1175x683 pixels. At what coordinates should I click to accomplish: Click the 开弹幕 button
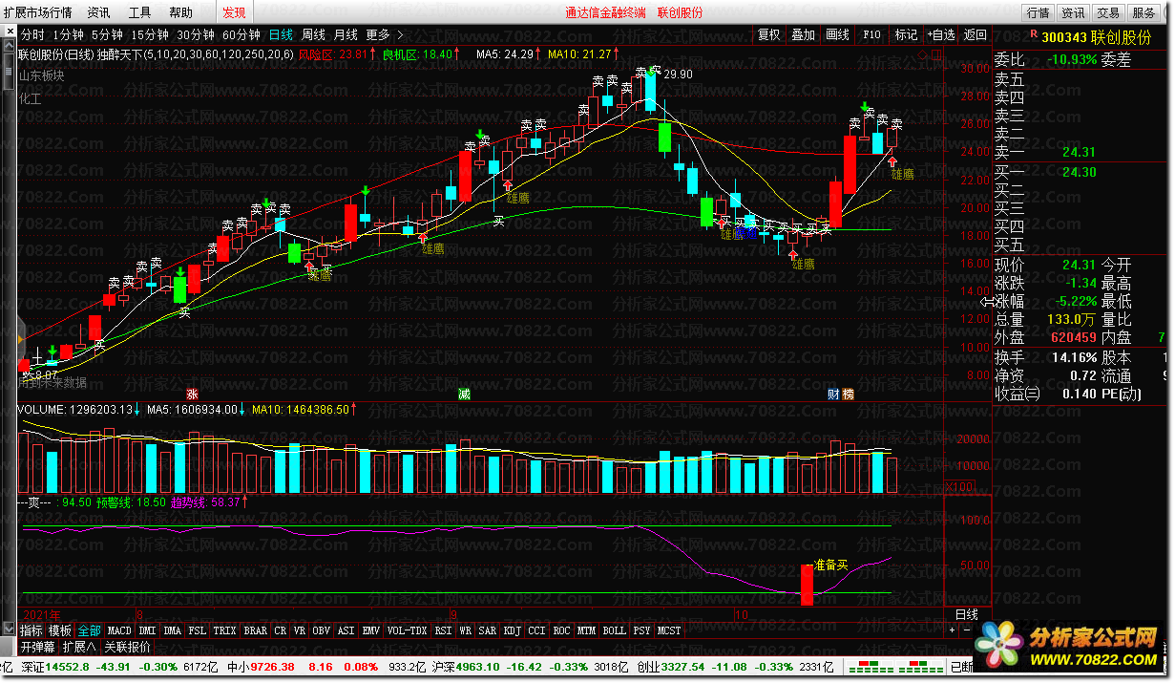pos(38,647)
